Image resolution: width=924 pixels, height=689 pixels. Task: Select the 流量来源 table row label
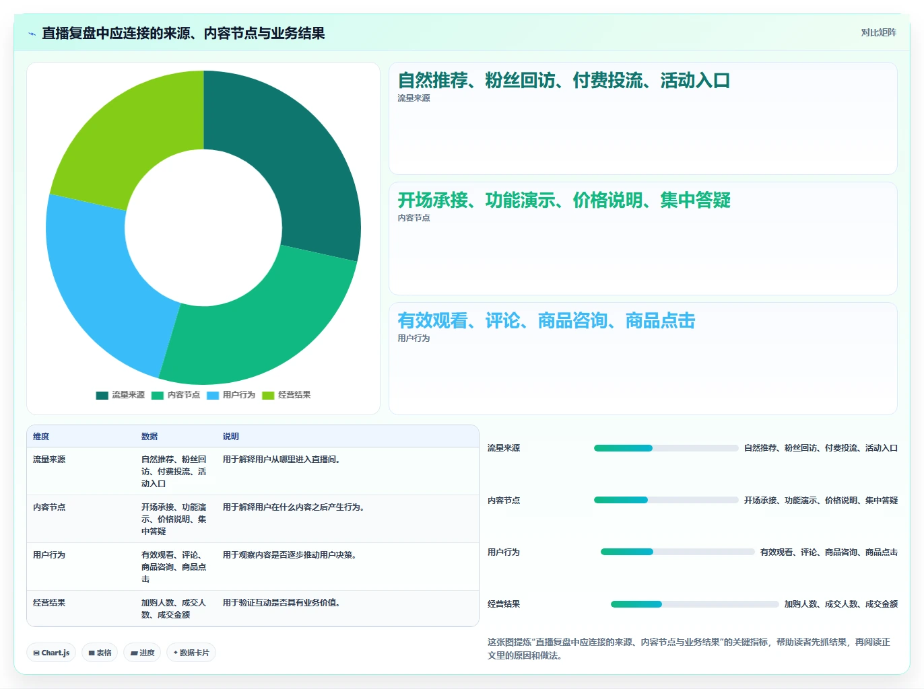(x=49, y=460)
